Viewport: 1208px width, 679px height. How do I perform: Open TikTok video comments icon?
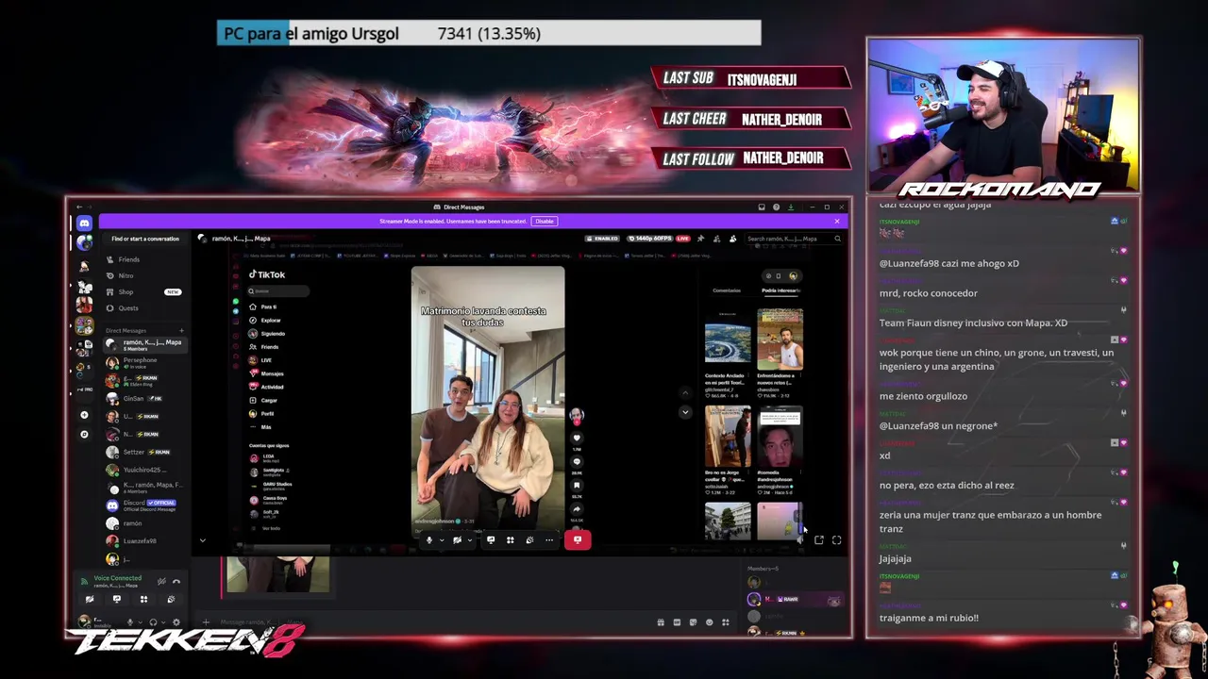[577, 461]
